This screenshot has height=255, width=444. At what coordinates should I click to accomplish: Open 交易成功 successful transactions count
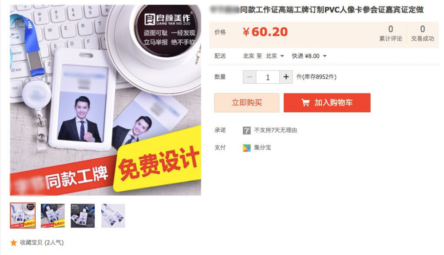(x=423, y=33)
